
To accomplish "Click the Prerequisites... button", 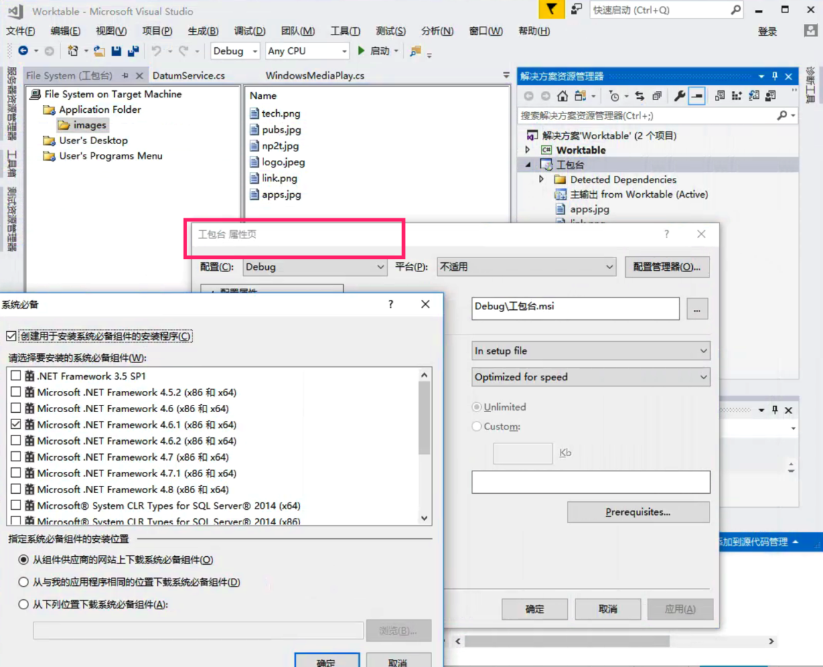I will click(x=638, y=512).
